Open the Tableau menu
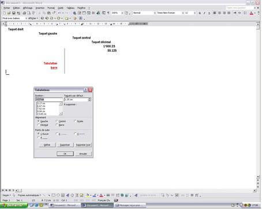The height and width of the screenshot is (209, 262). point(70,8)
